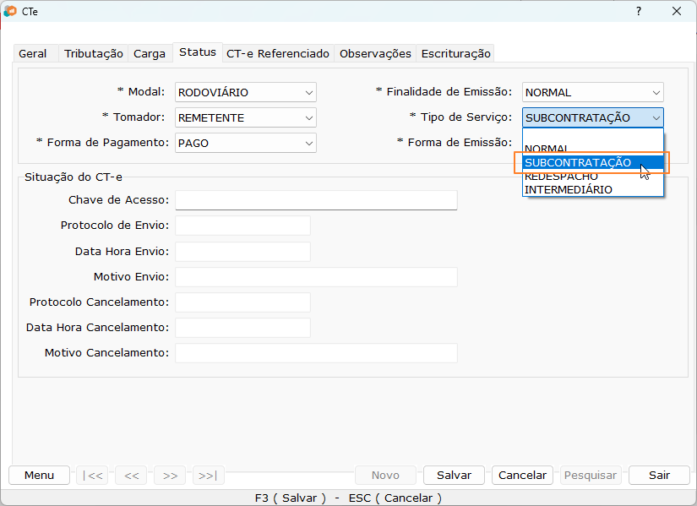Select SUBCONTRATAÇÃO in the dropdown list
Viewport: 697px width, 506px height.
[593, 163]
